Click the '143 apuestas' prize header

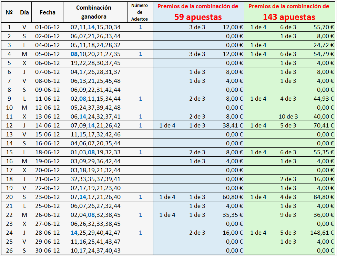point(289,17)
